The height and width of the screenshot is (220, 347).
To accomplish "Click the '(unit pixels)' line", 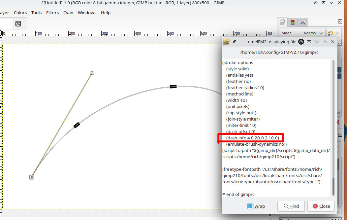I will [238, 107].
